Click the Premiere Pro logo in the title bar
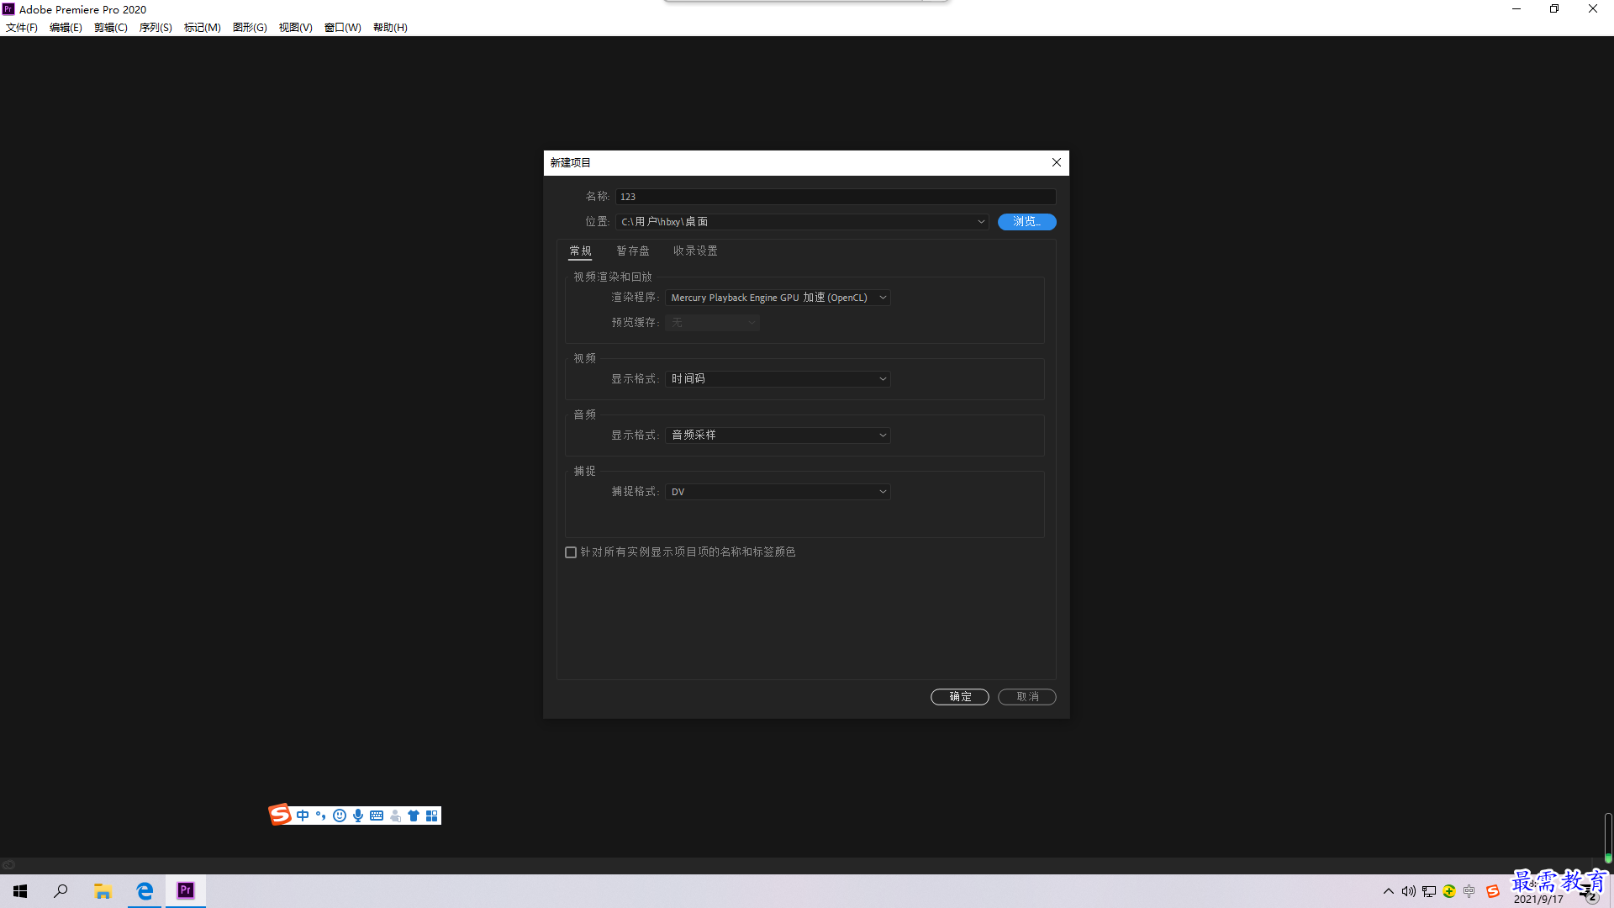 pos(8,9)
